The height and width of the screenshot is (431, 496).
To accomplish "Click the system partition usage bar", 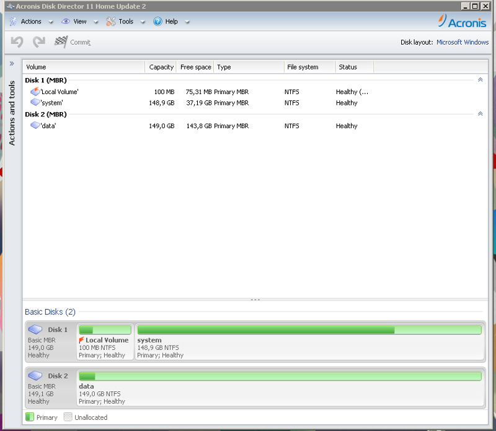I will (x=309, y=330).
